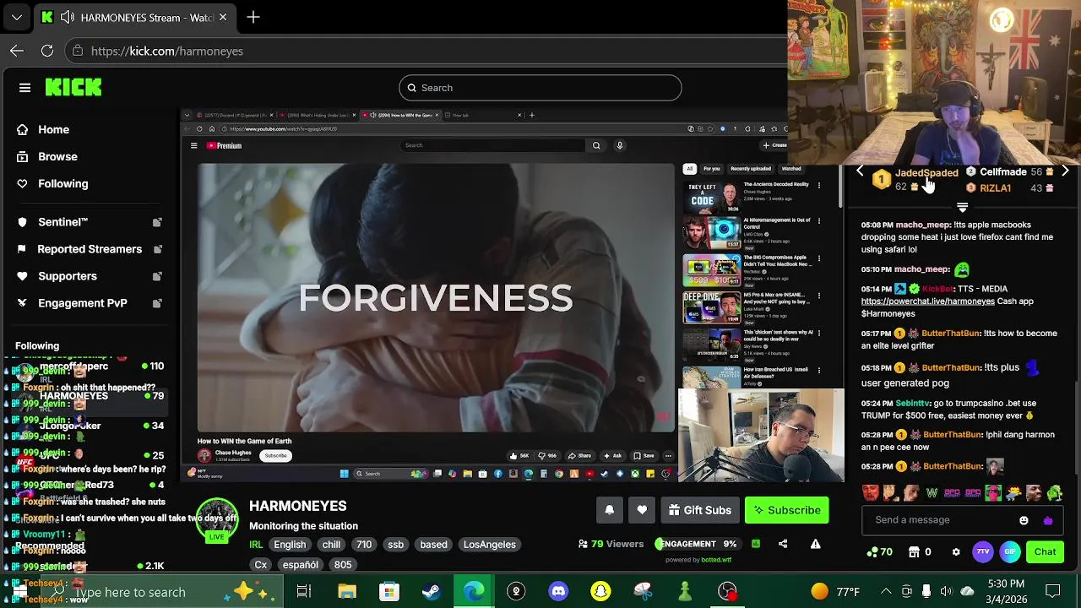The height and width of the screenshot is (608, 1081).
Task: Show previous gifters with the left arrow
Action: pyautogui.click(x=860, y=171)
